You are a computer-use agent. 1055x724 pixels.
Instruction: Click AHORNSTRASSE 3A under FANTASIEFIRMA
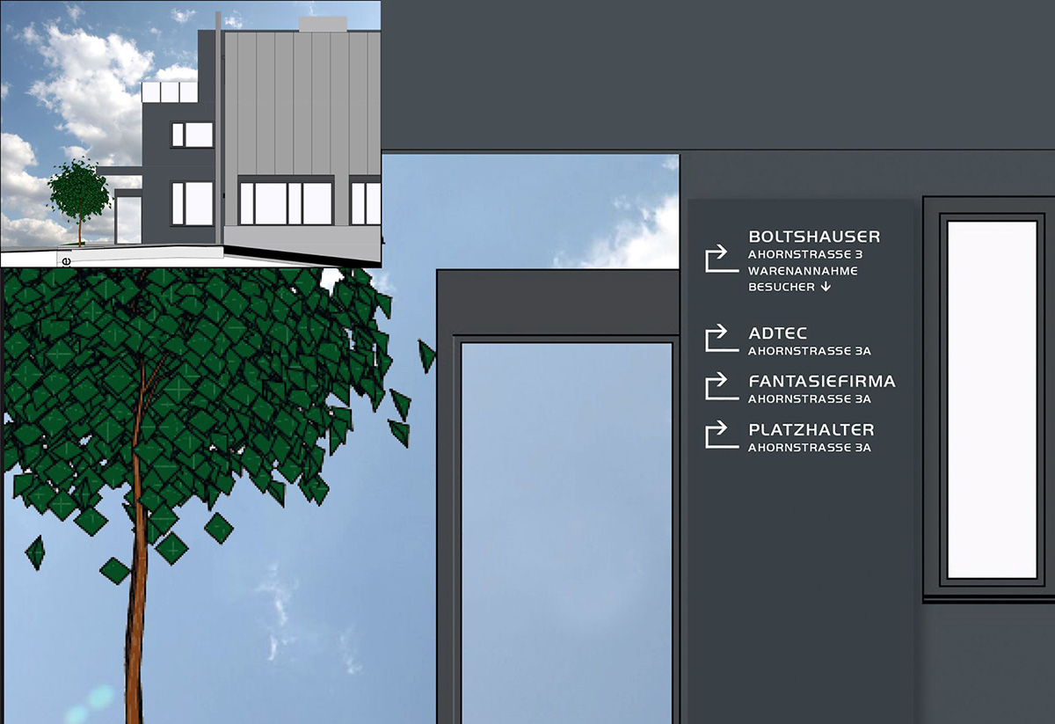tap(810, 399)
